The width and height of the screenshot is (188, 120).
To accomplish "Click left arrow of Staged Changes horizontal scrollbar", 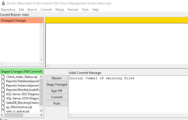I will point(2,115).
